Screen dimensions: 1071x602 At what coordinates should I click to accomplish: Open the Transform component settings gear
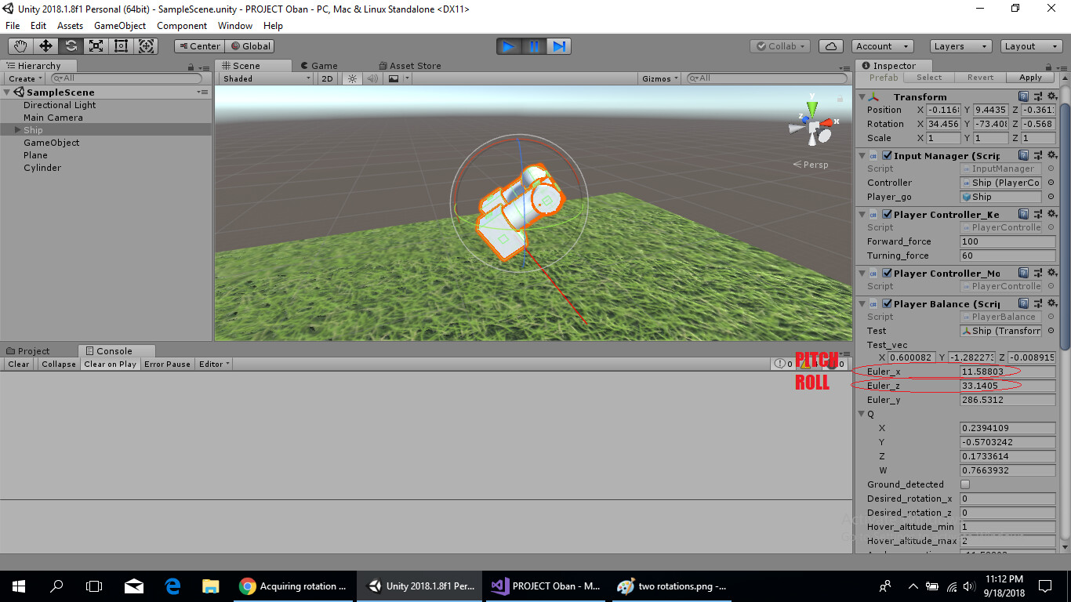coord(1052,96)
